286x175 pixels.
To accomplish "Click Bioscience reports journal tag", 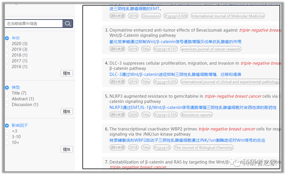I will (197, 115).
